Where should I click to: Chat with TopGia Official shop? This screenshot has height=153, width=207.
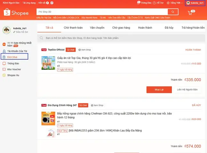click(x=71, y=50)
